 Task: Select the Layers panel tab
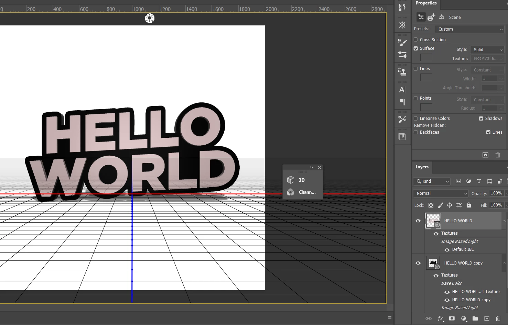tap(422, 167)
